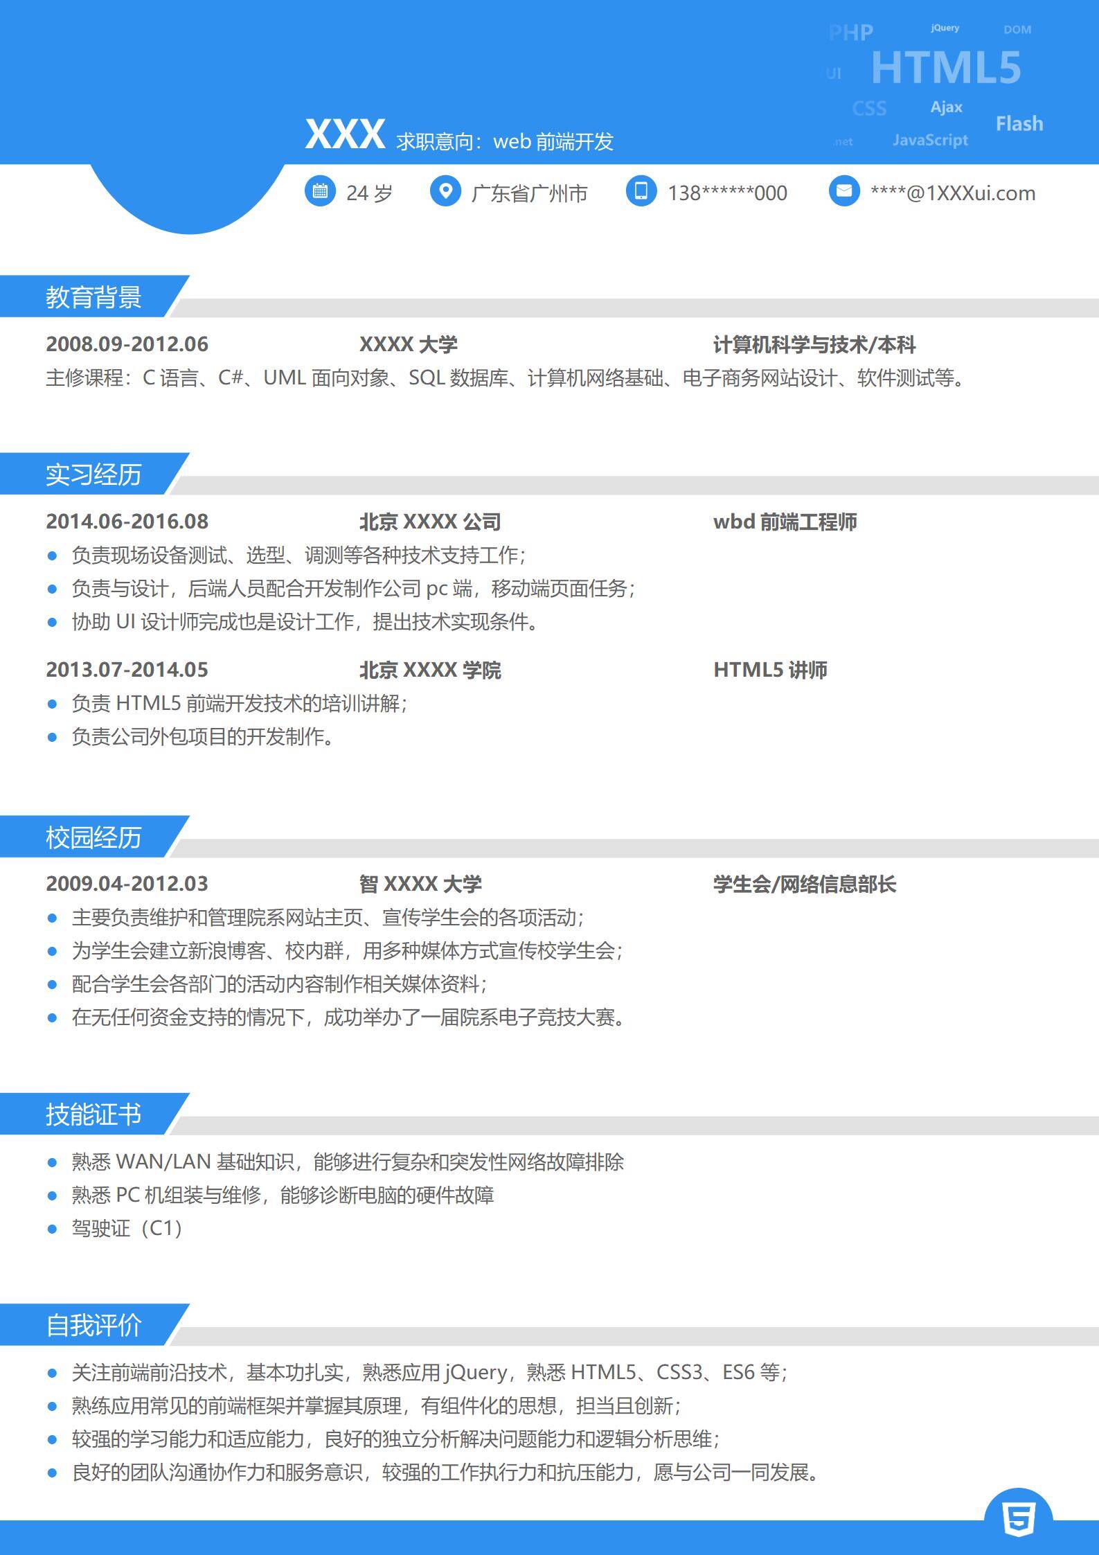Click the JavaScript word in tag cloud
The width and height of the screenshot is (1099, 1555).
930,140
